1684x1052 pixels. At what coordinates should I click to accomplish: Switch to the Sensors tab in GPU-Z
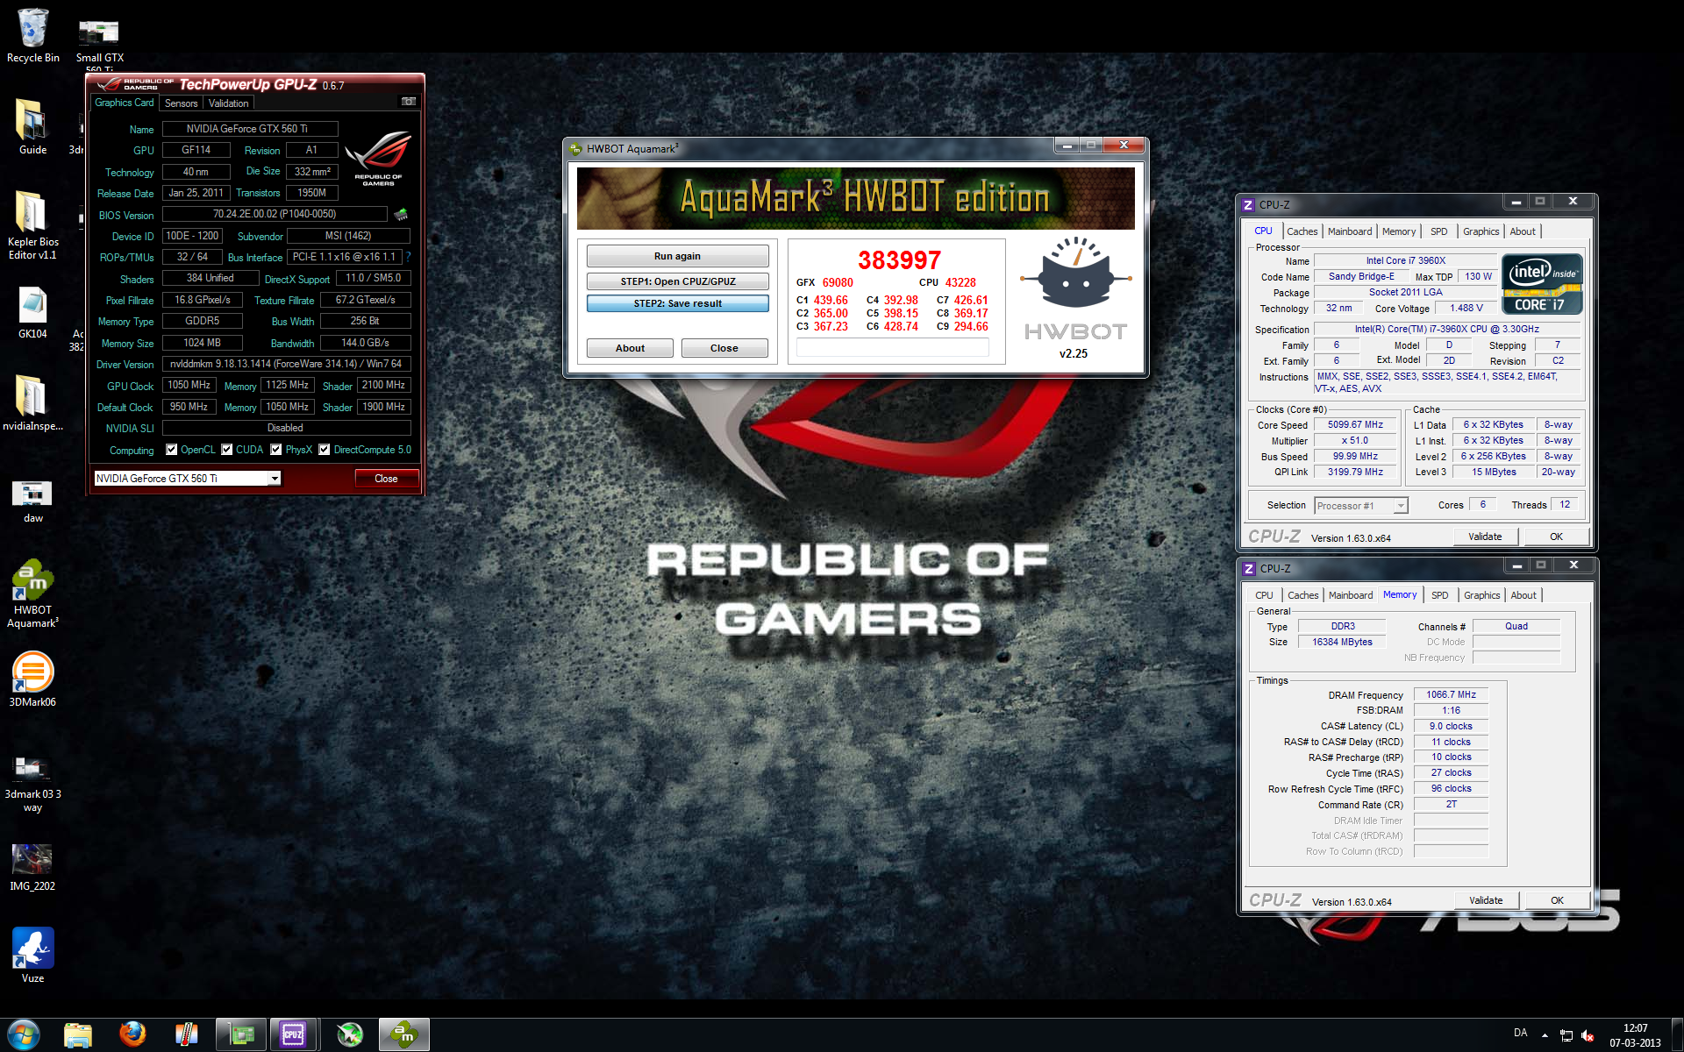coord(182,103)
